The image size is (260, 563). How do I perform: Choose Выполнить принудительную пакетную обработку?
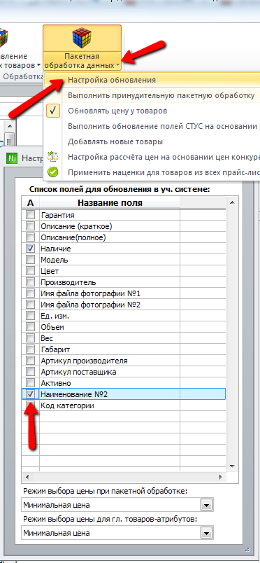tap(161, 95)
